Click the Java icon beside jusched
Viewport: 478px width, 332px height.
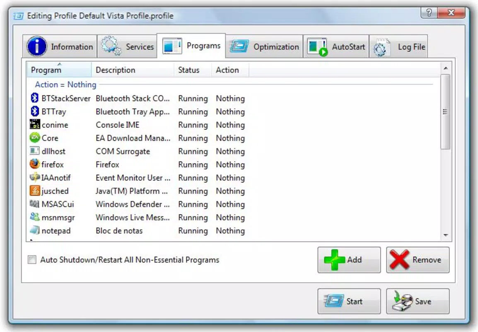coord(35,190)
